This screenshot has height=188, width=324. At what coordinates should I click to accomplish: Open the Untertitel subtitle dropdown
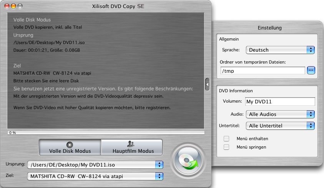tap(280, 126)
